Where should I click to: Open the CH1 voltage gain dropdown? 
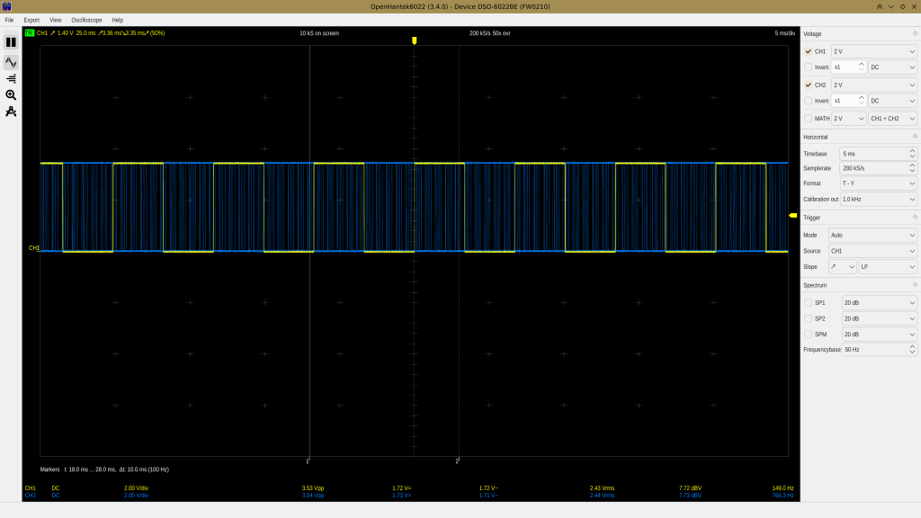(873, 51)
